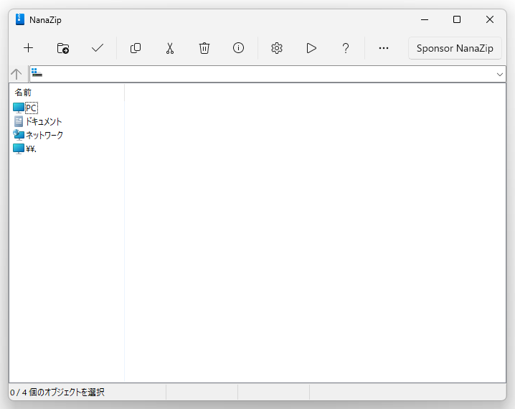This screenshot has width=515, height=409.
Task: Click the address bar computer icon
Action: [x=37, y=72]
